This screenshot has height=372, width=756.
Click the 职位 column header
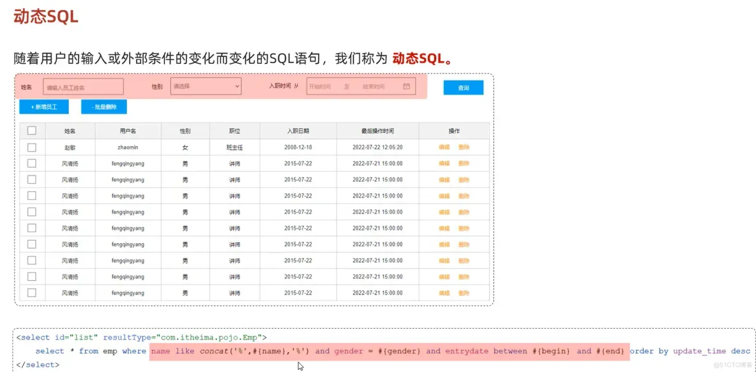[235, 131]
